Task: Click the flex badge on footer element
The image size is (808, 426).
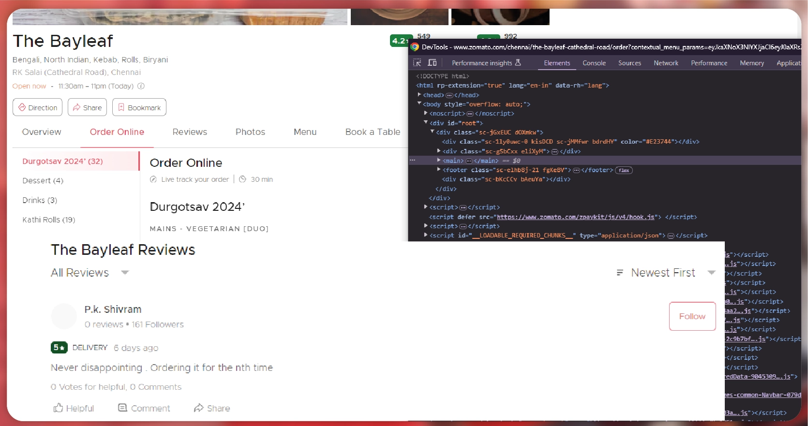Action: click(x=624, y=170)
